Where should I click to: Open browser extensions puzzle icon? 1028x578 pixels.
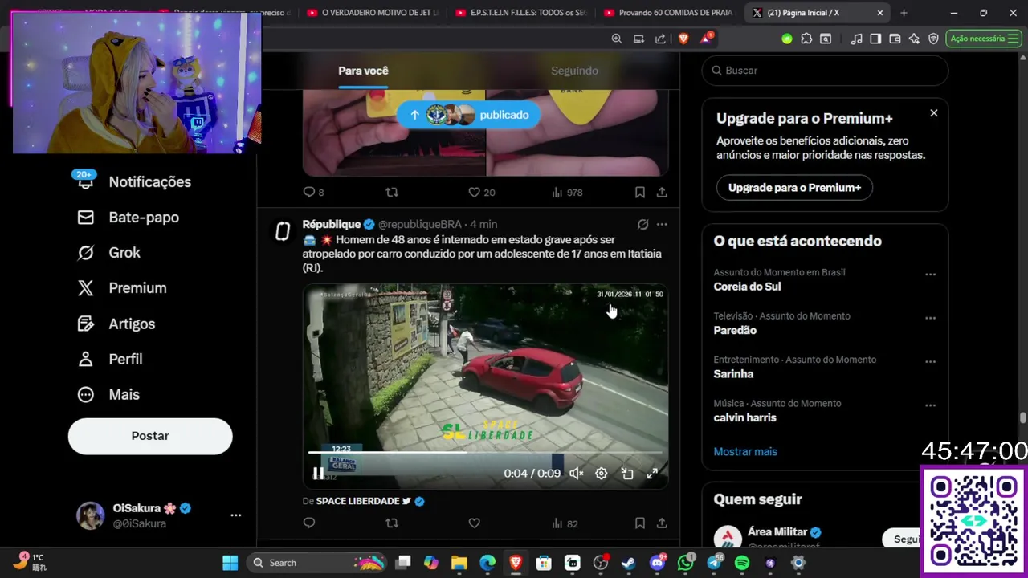click(806, 39)
